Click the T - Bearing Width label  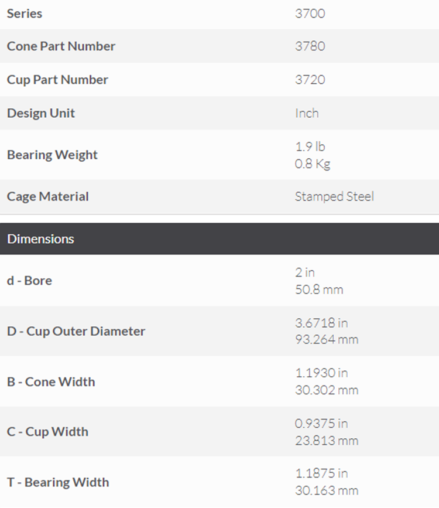(x=58, y=482)
